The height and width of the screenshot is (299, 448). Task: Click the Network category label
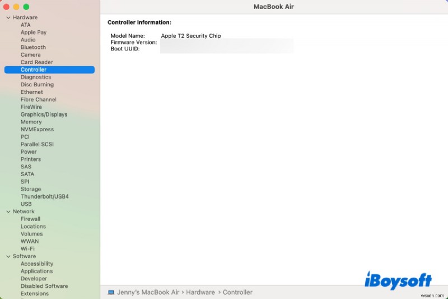(x=24, y=211)
